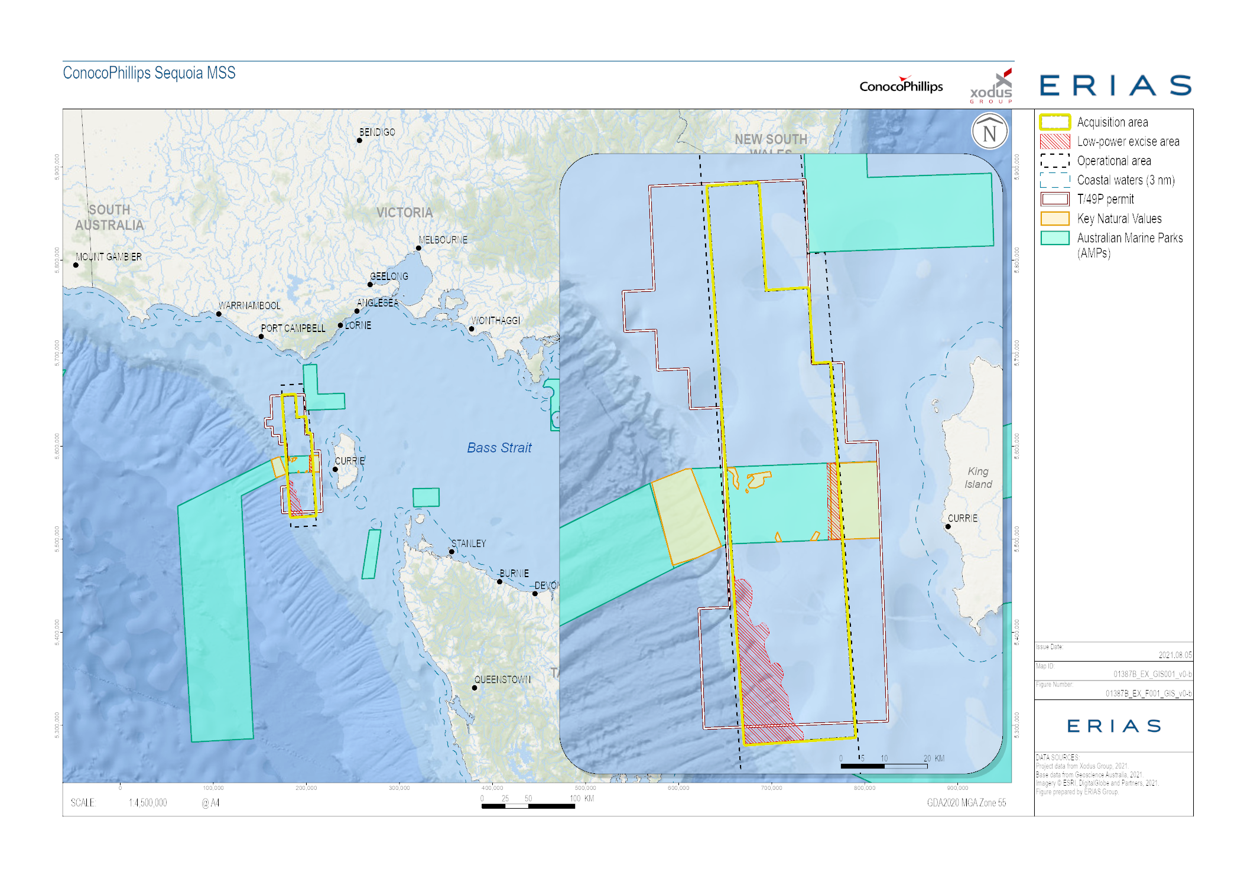Click the Queenstown city marker dot
The height and width of the screenshot is (879, 1244).
pos(475,688)
